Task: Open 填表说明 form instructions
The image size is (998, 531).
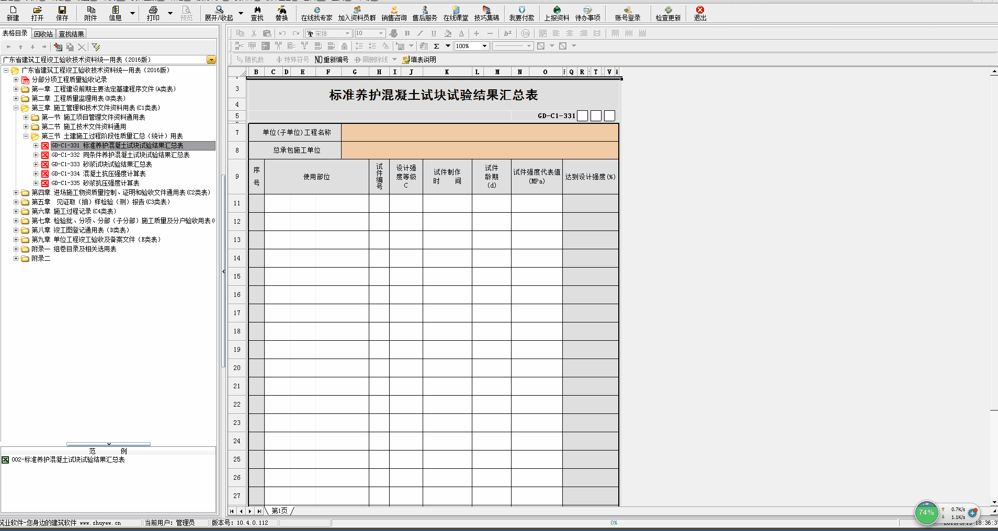Action: (x=419, y=60)
